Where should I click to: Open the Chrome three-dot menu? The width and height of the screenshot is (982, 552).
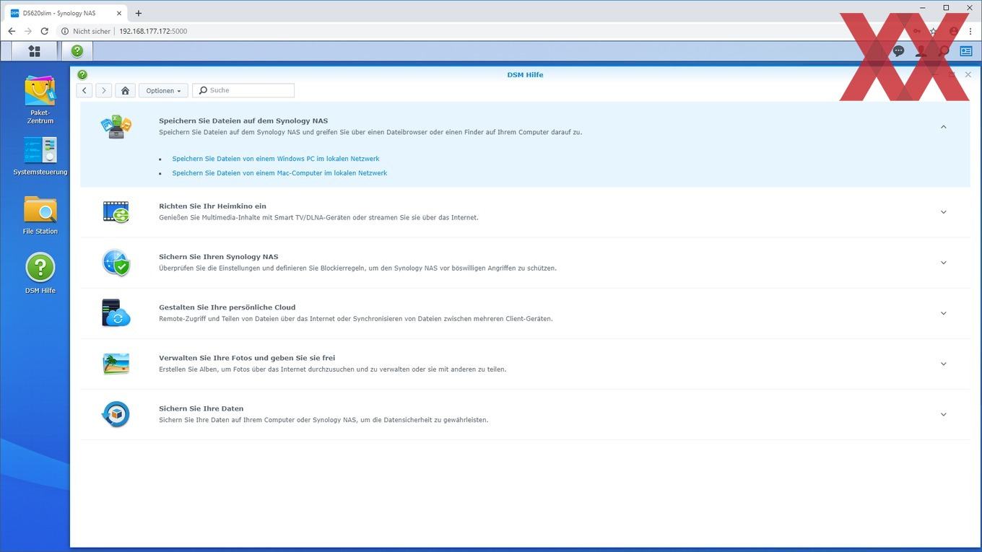[x=970, y=31]
